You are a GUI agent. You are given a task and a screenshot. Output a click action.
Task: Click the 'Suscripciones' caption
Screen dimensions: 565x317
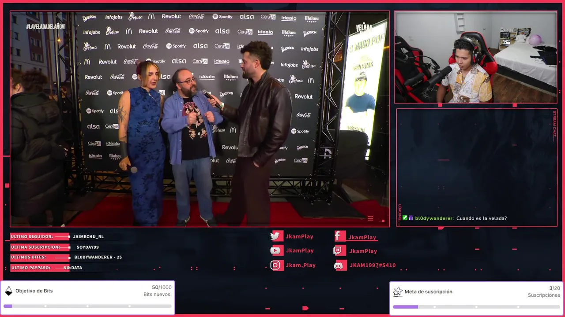pyautogui.click(x=544, y=295)
